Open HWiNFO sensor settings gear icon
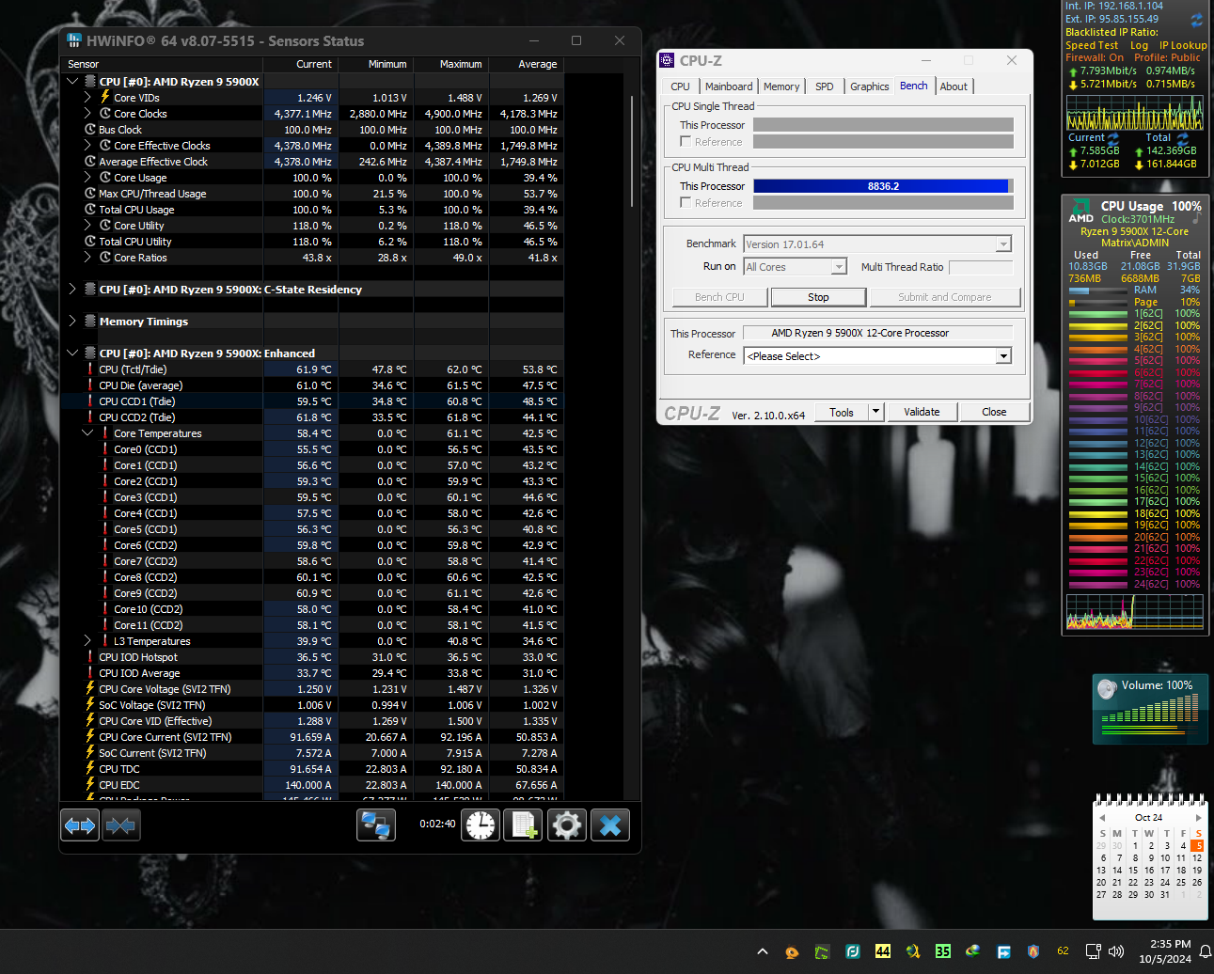 click(566, 825)
